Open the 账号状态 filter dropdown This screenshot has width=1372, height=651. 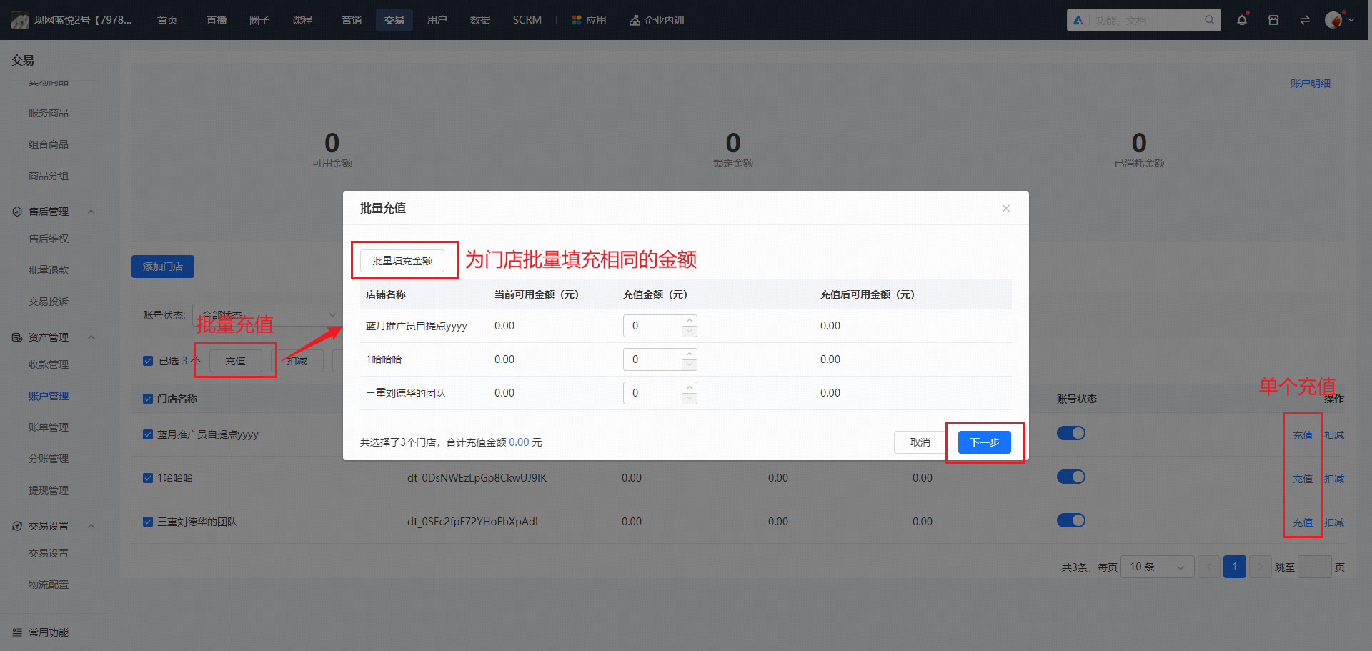(268, 315)
